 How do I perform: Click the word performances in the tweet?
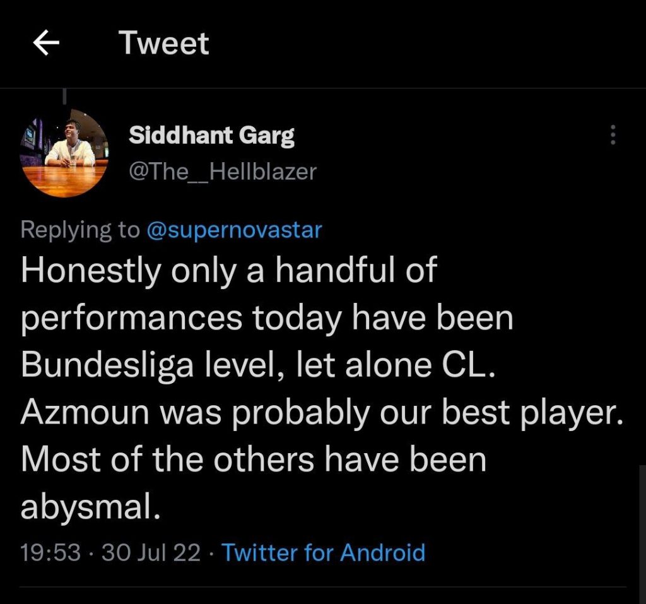[x=131, y=319]
